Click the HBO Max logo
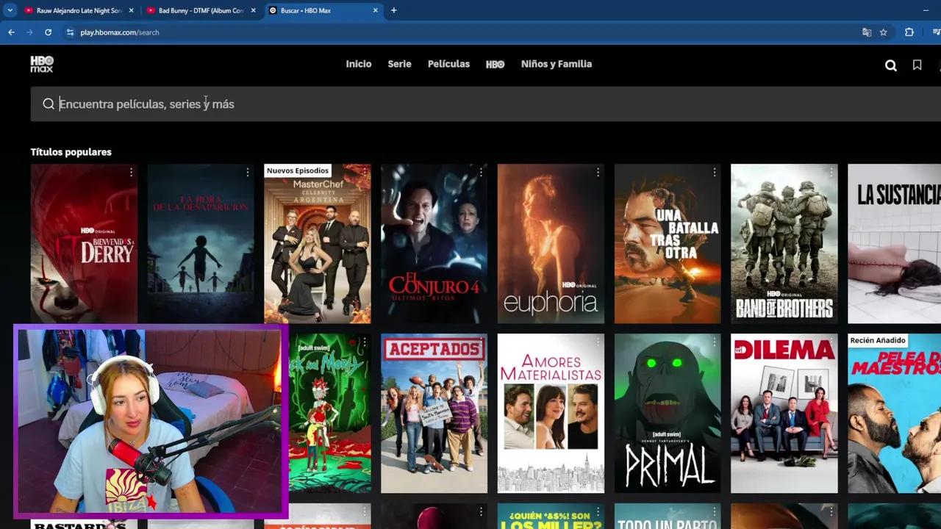941x529 pixels. coord(42,64)
